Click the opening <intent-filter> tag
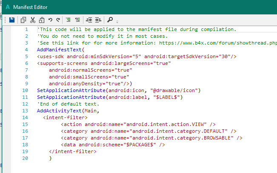277x173 pixels. pyautogui.click(x=65, y=117)
